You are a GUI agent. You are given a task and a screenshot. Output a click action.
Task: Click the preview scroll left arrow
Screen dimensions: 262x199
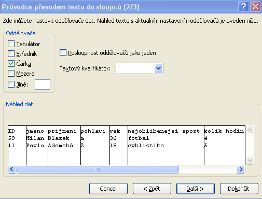tap(12, 169)
